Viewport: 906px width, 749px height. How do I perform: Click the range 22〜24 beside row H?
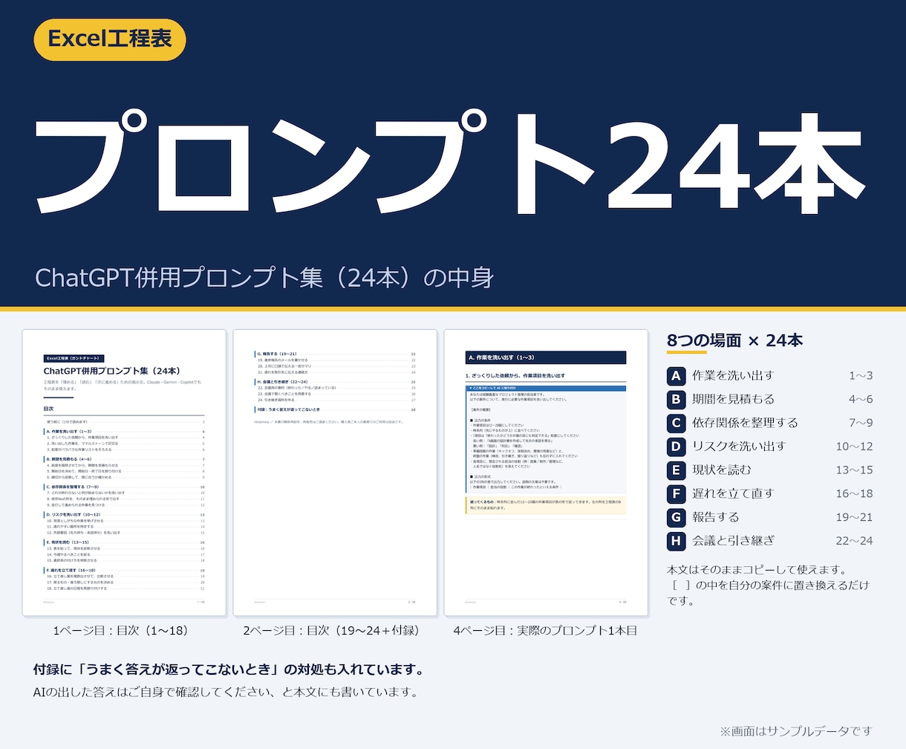tap(855, 541)
